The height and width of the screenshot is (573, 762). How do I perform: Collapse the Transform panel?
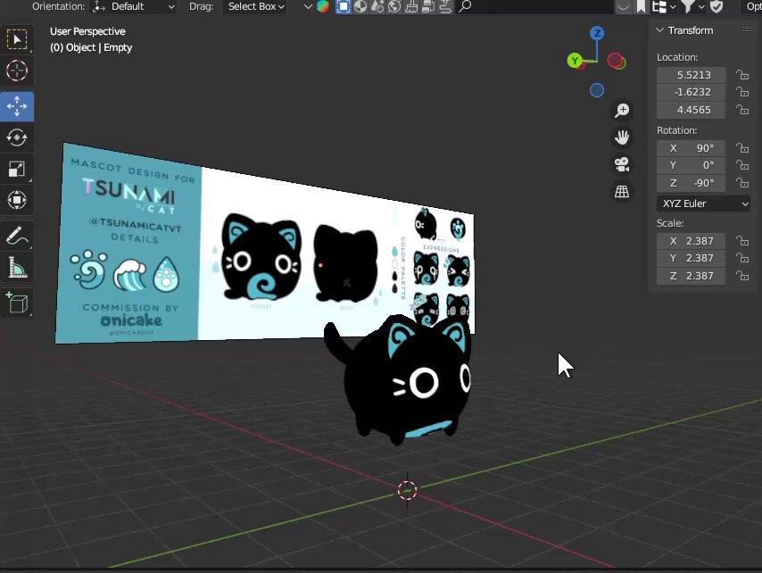pos(660,30)
